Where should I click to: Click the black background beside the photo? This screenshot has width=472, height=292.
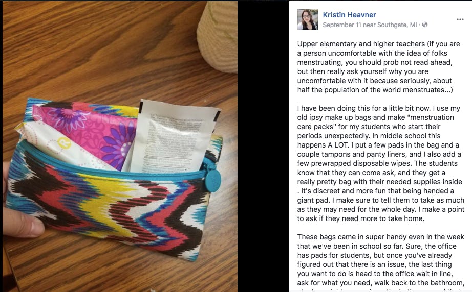tap(263, 146)
